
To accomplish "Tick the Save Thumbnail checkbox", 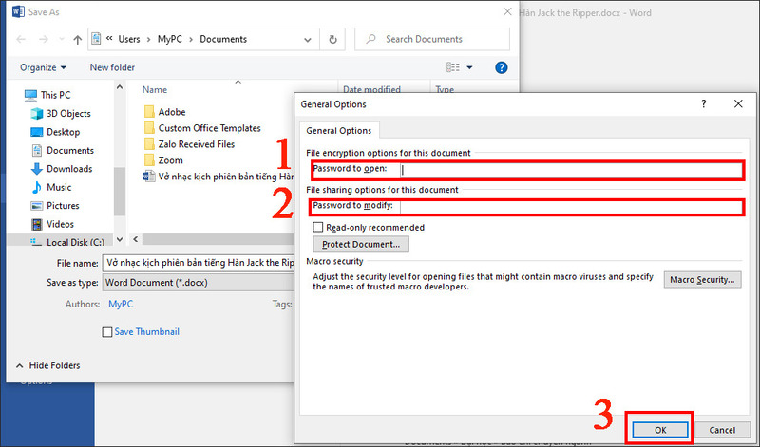I will click(x=107, y=332).
